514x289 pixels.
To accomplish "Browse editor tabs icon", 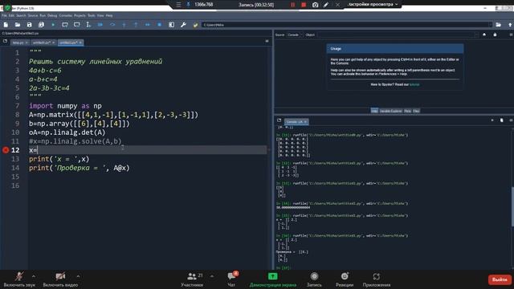I will pyautogui.click(x=5, y=41).
